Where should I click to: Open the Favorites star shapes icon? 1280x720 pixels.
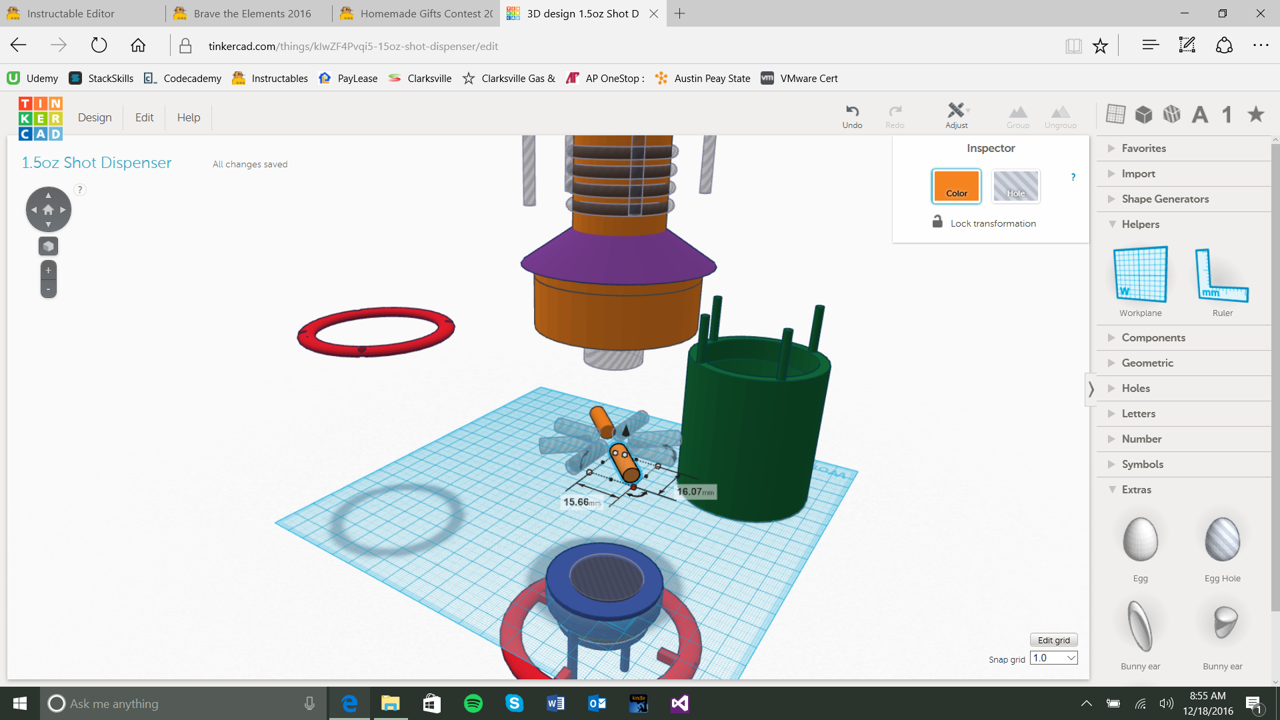[x=1256, y=114]
